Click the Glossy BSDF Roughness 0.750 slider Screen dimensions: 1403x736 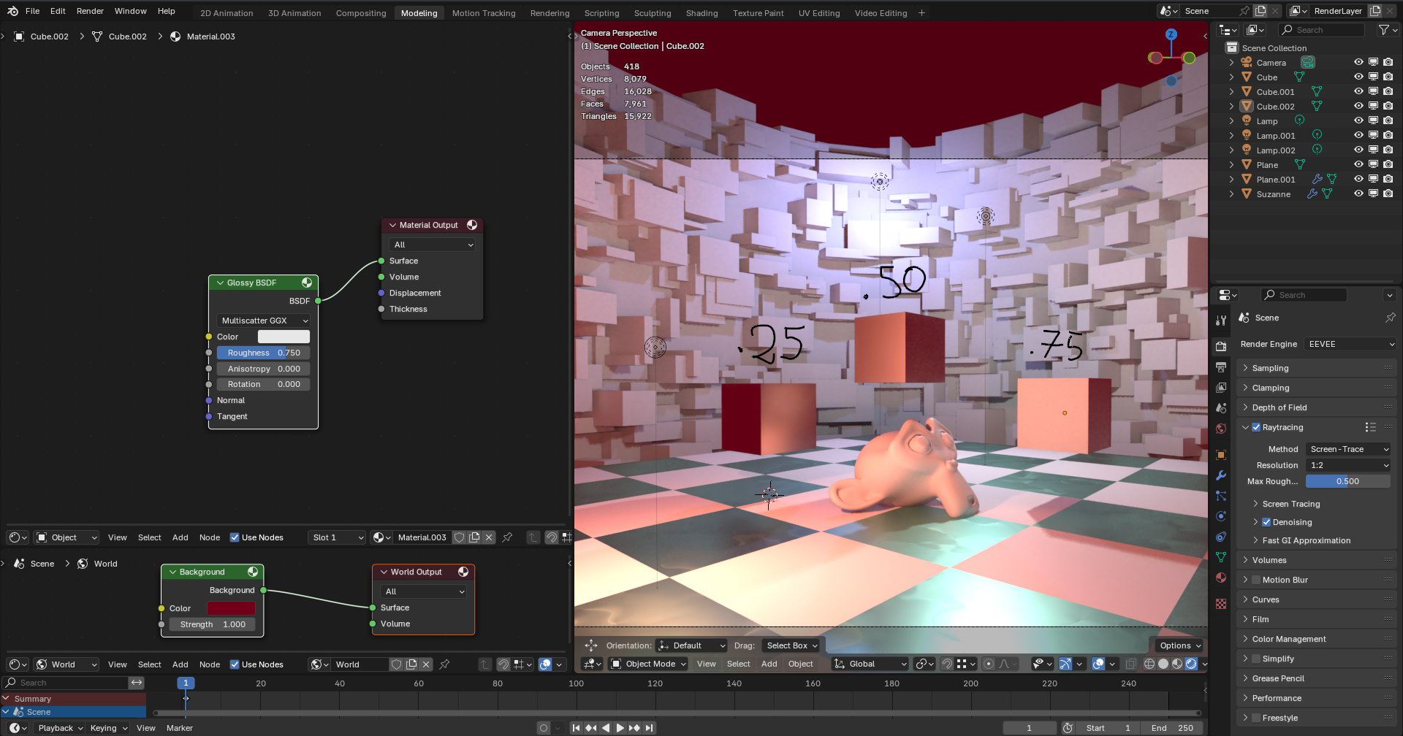pos(263,353)
